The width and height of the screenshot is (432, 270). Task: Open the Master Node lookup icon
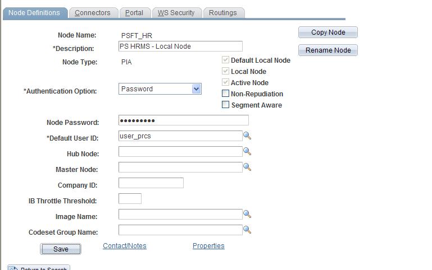coord(247,167)
